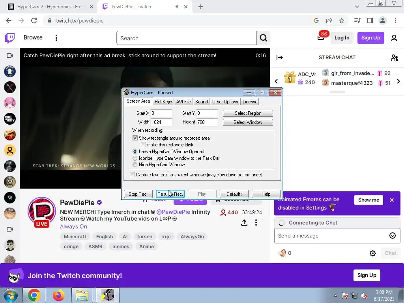The image size is (404, 303).
Task: Open the Sound tab
Action: click(x=202, y=102)
